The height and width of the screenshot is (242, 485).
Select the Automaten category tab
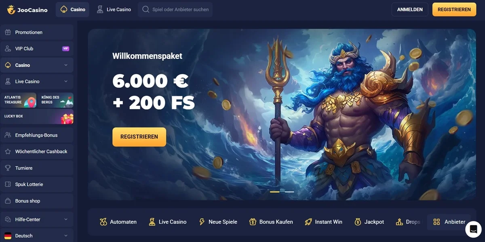(118, 222)
